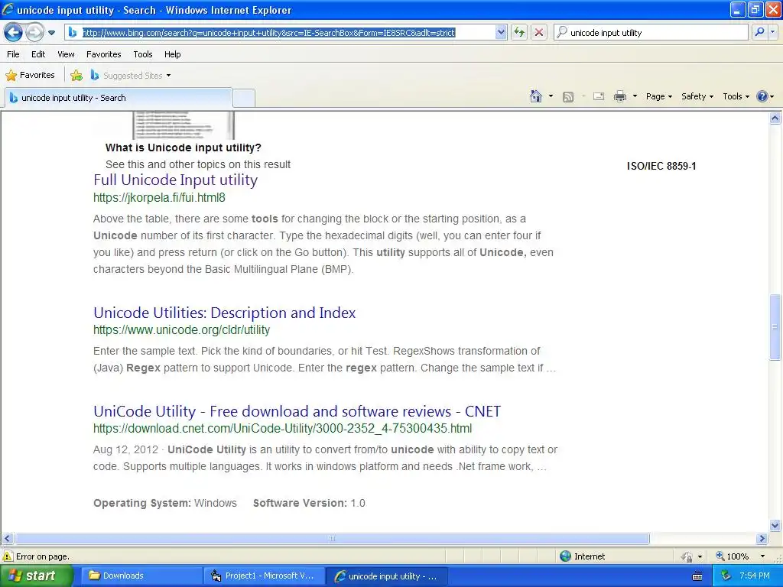783x587 pixels.
Task: Click the Forward navigation arrow
Action: [x=34, y=33]
